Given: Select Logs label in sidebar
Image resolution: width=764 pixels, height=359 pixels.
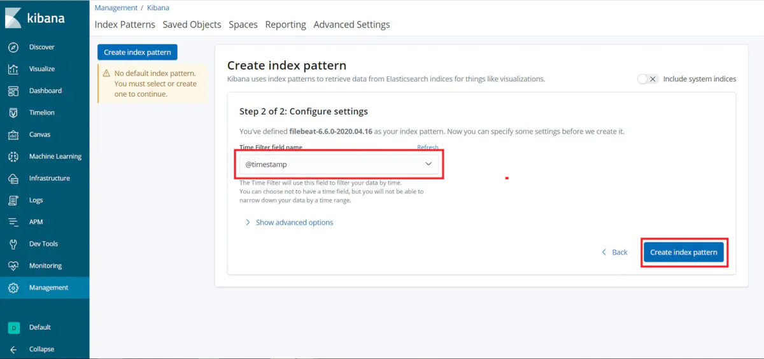Looking at the screenshot, I should 36,200.
